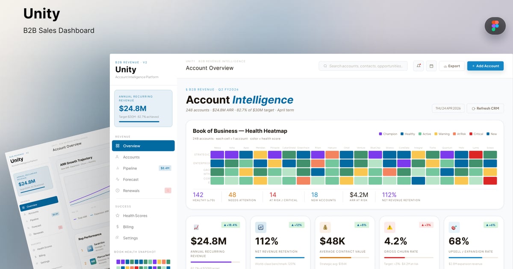This screenshot has width=513, height=269.
Task: Click the target icon on Upsell card
Action: pos(454,227)
